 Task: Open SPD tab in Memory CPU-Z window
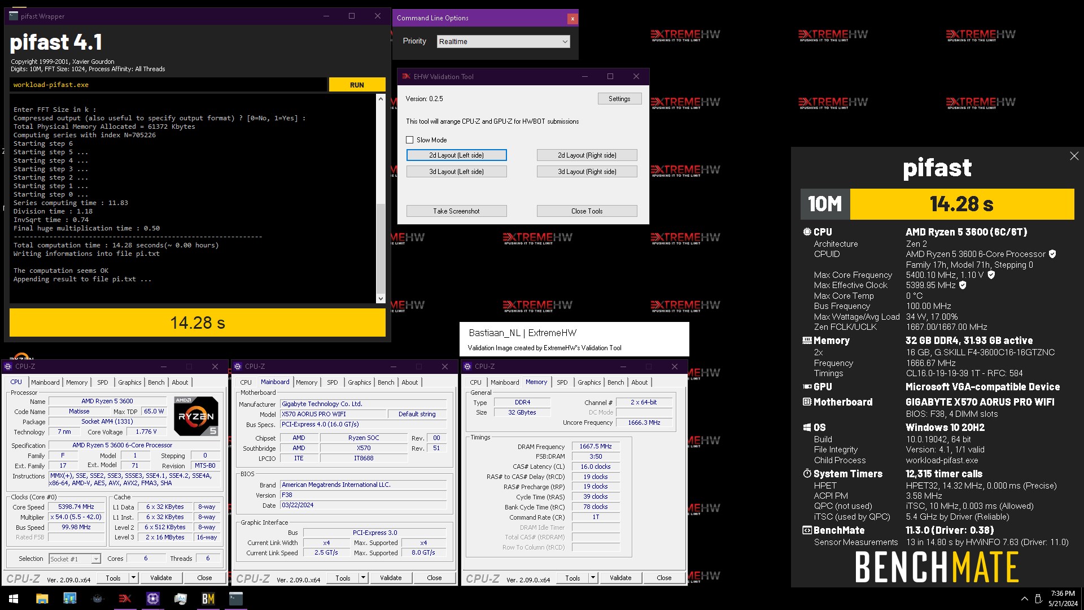(562, 382)
